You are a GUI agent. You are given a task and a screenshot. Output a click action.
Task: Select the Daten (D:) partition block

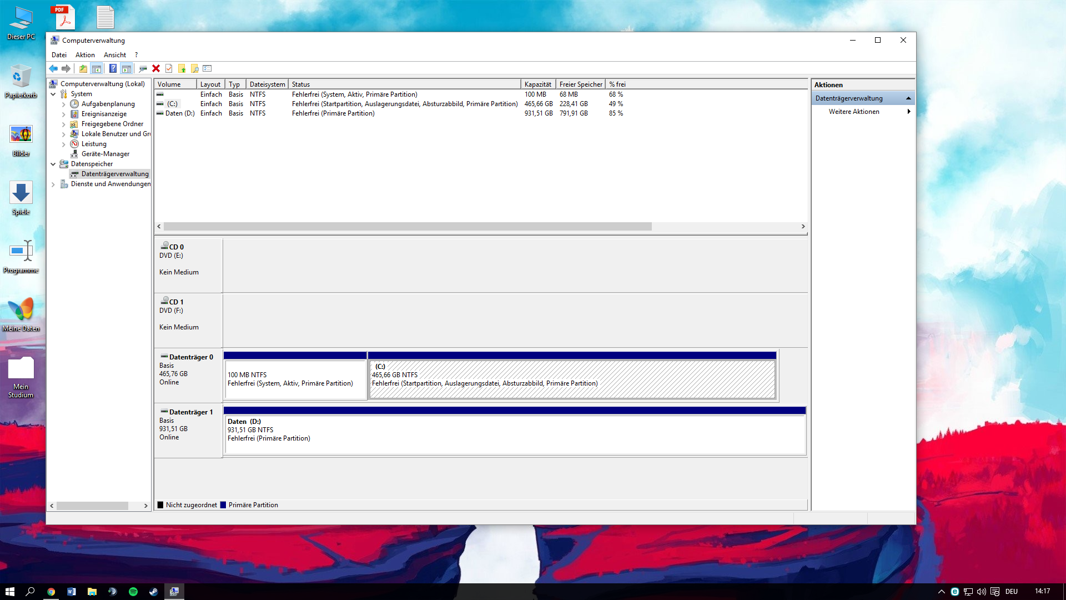click(x=514, y=434)
